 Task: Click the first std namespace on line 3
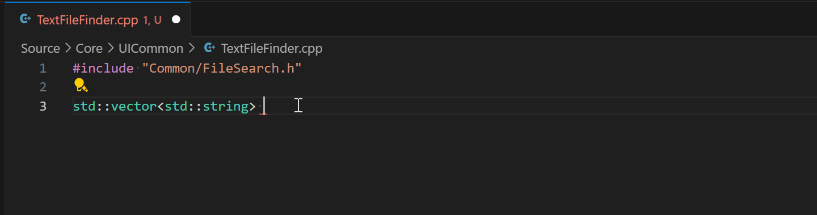[x=84, y=106]
